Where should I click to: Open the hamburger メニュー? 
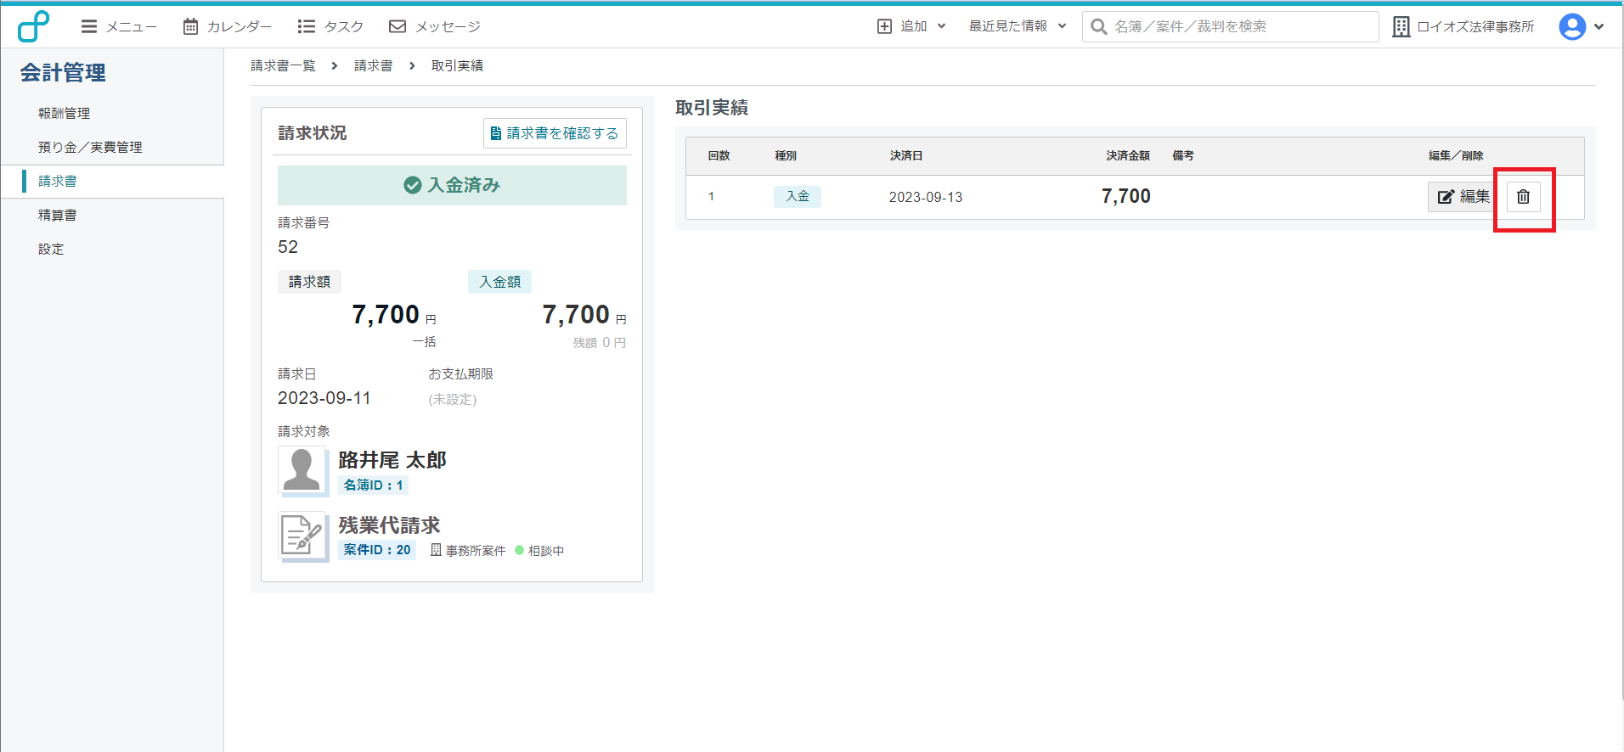tap(119, 26)
